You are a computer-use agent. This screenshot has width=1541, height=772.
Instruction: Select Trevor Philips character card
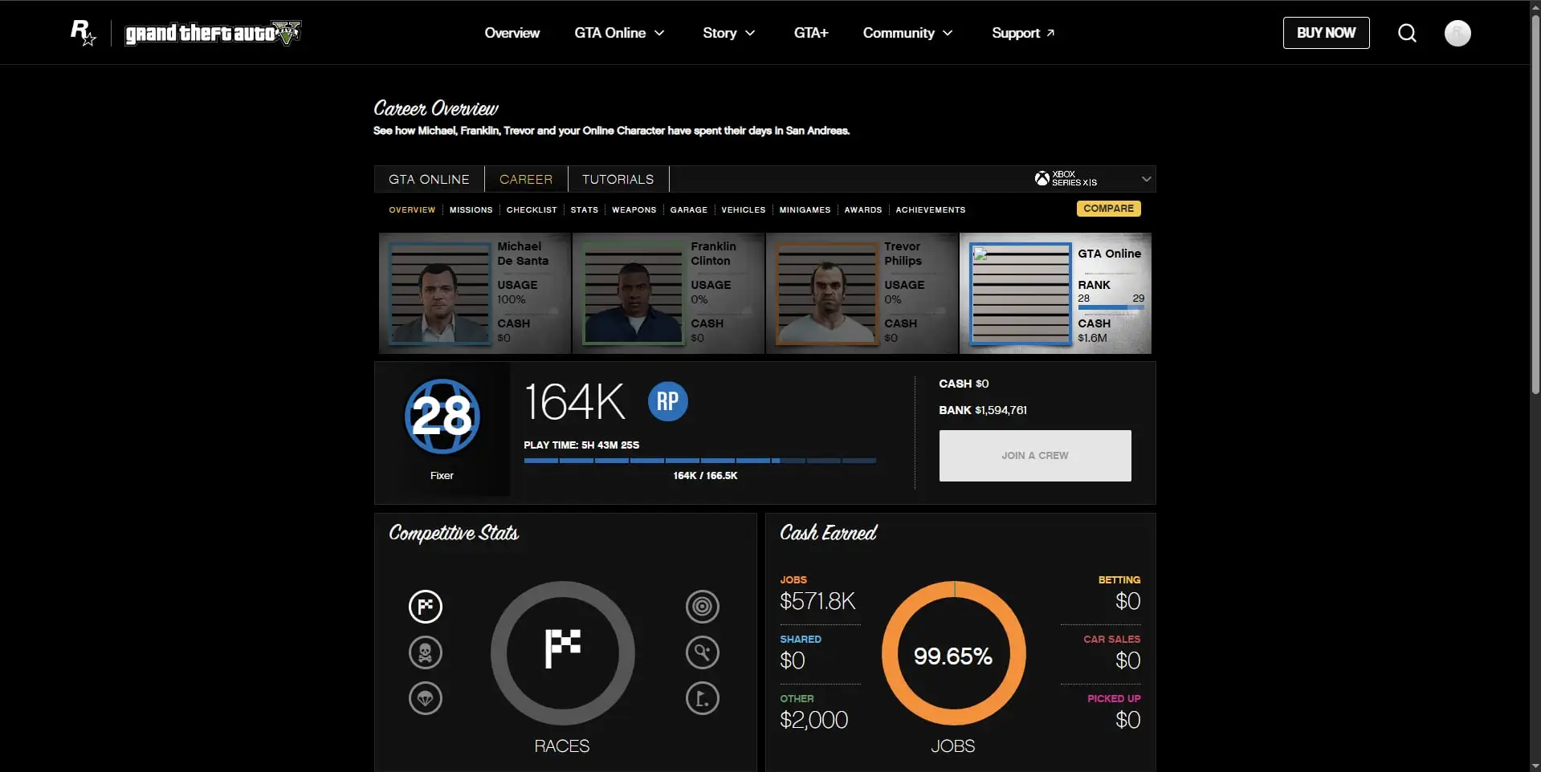[862, 293]
